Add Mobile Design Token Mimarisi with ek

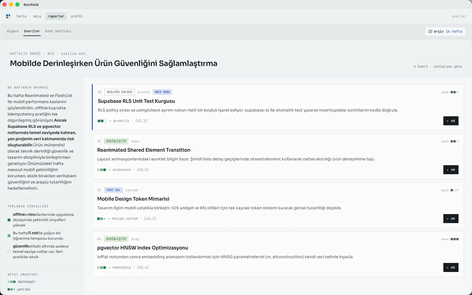pos(451,219)
